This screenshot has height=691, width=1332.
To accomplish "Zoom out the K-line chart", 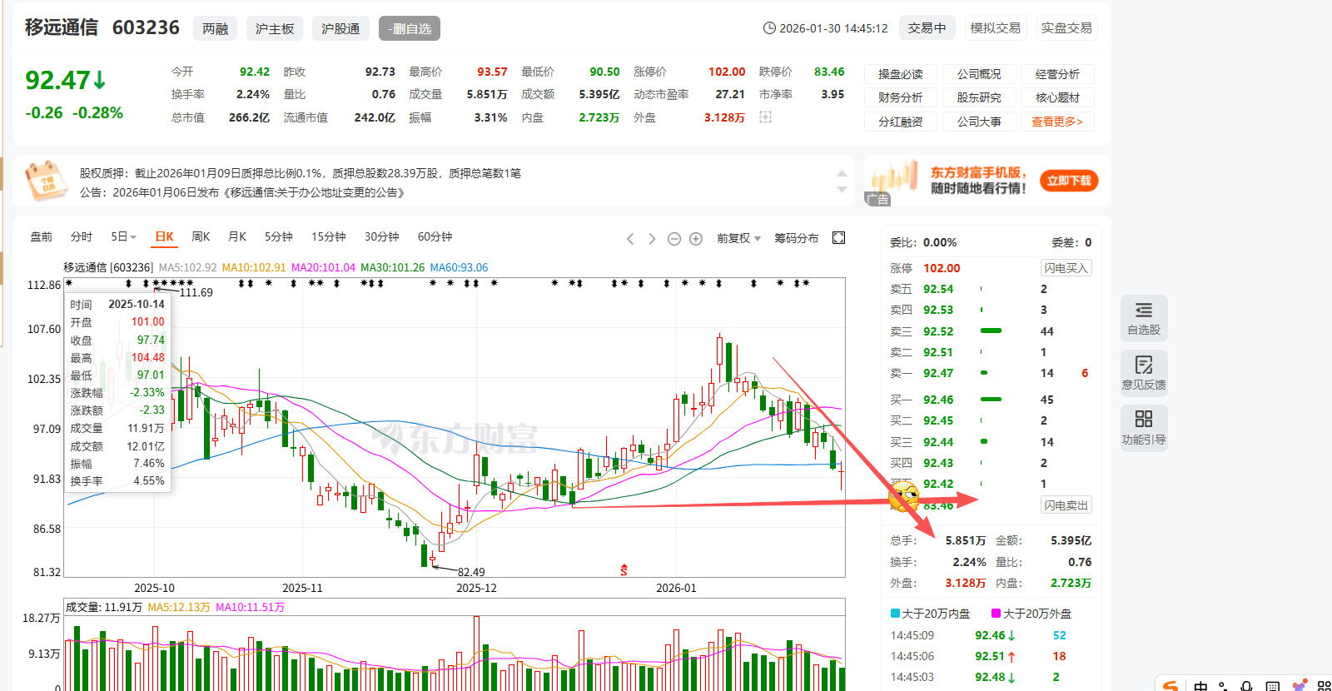I will click(x=674, y=239).
